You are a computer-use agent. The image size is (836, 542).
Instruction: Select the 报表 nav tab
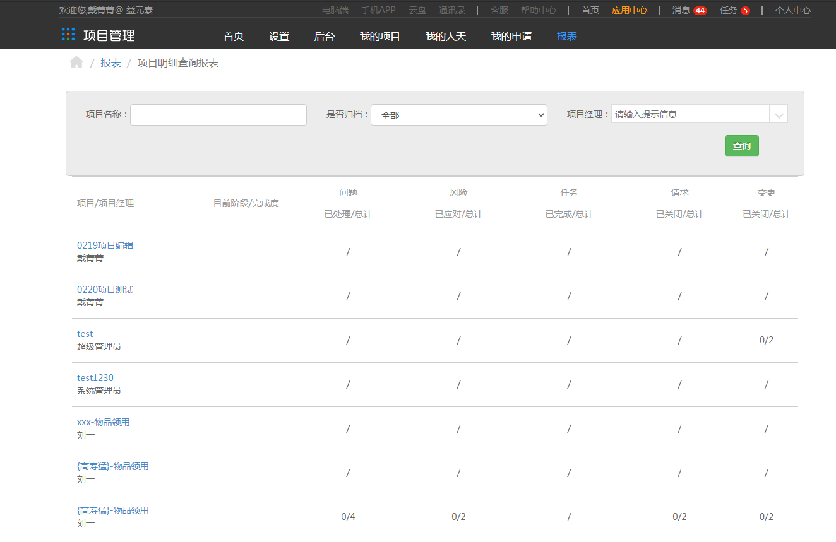point(567,37)
